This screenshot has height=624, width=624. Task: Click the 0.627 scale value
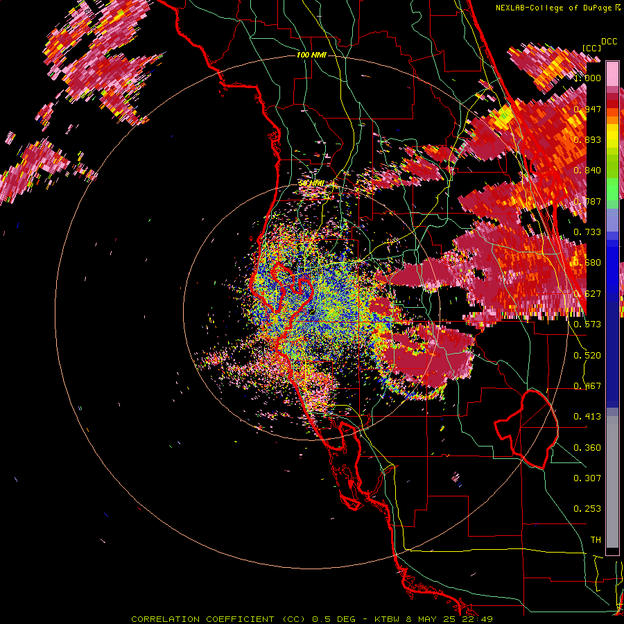click(x=587, y=294)
